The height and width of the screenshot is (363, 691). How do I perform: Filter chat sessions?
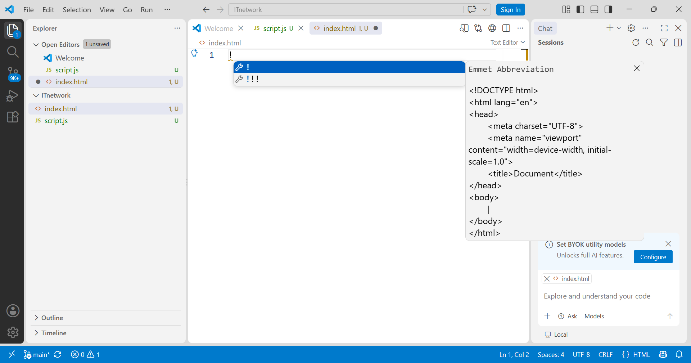(x=664, y=42)
